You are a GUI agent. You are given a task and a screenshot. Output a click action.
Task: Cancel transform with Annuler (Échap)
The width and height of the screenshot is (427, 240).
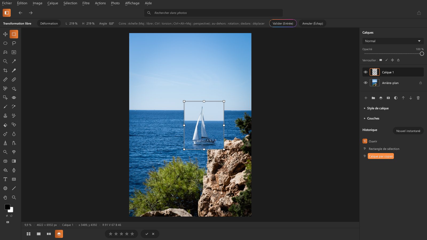[313, 23]
